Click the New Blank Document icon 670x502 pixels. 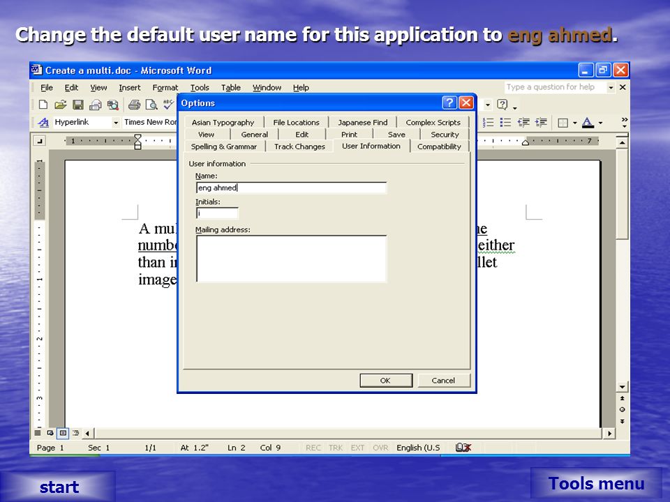click(x=43, y=105)
